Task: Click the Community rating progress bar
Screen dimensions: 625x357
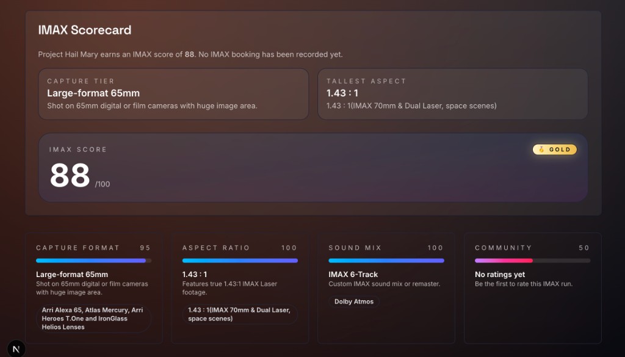Action: pos(532,261)
